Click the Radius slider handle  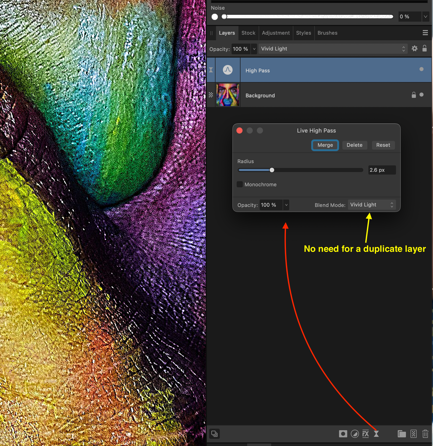272,170
